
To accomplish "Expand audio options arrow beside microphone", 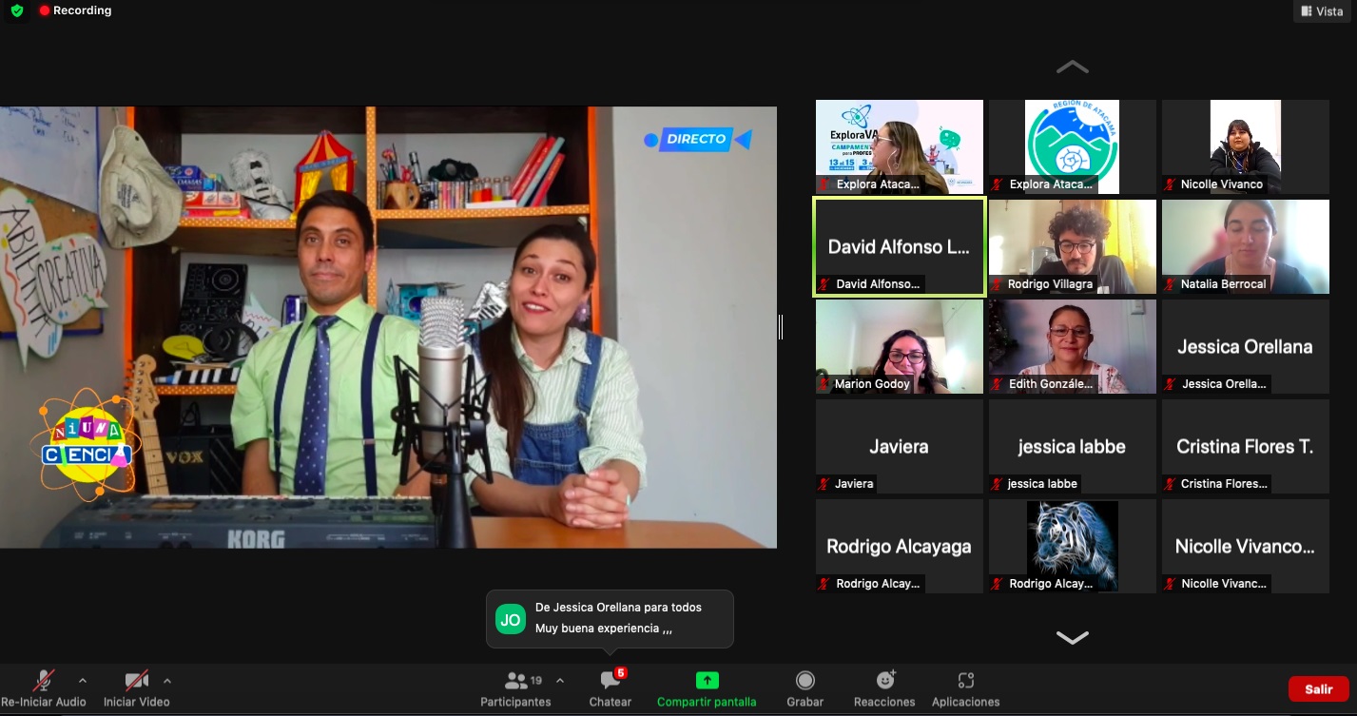I will 83,681.
